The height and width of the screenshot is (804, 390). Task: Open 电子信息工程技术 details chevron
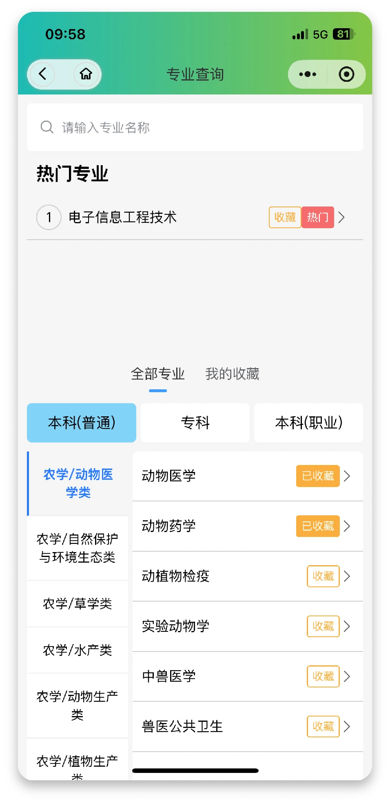pos(342,217)
